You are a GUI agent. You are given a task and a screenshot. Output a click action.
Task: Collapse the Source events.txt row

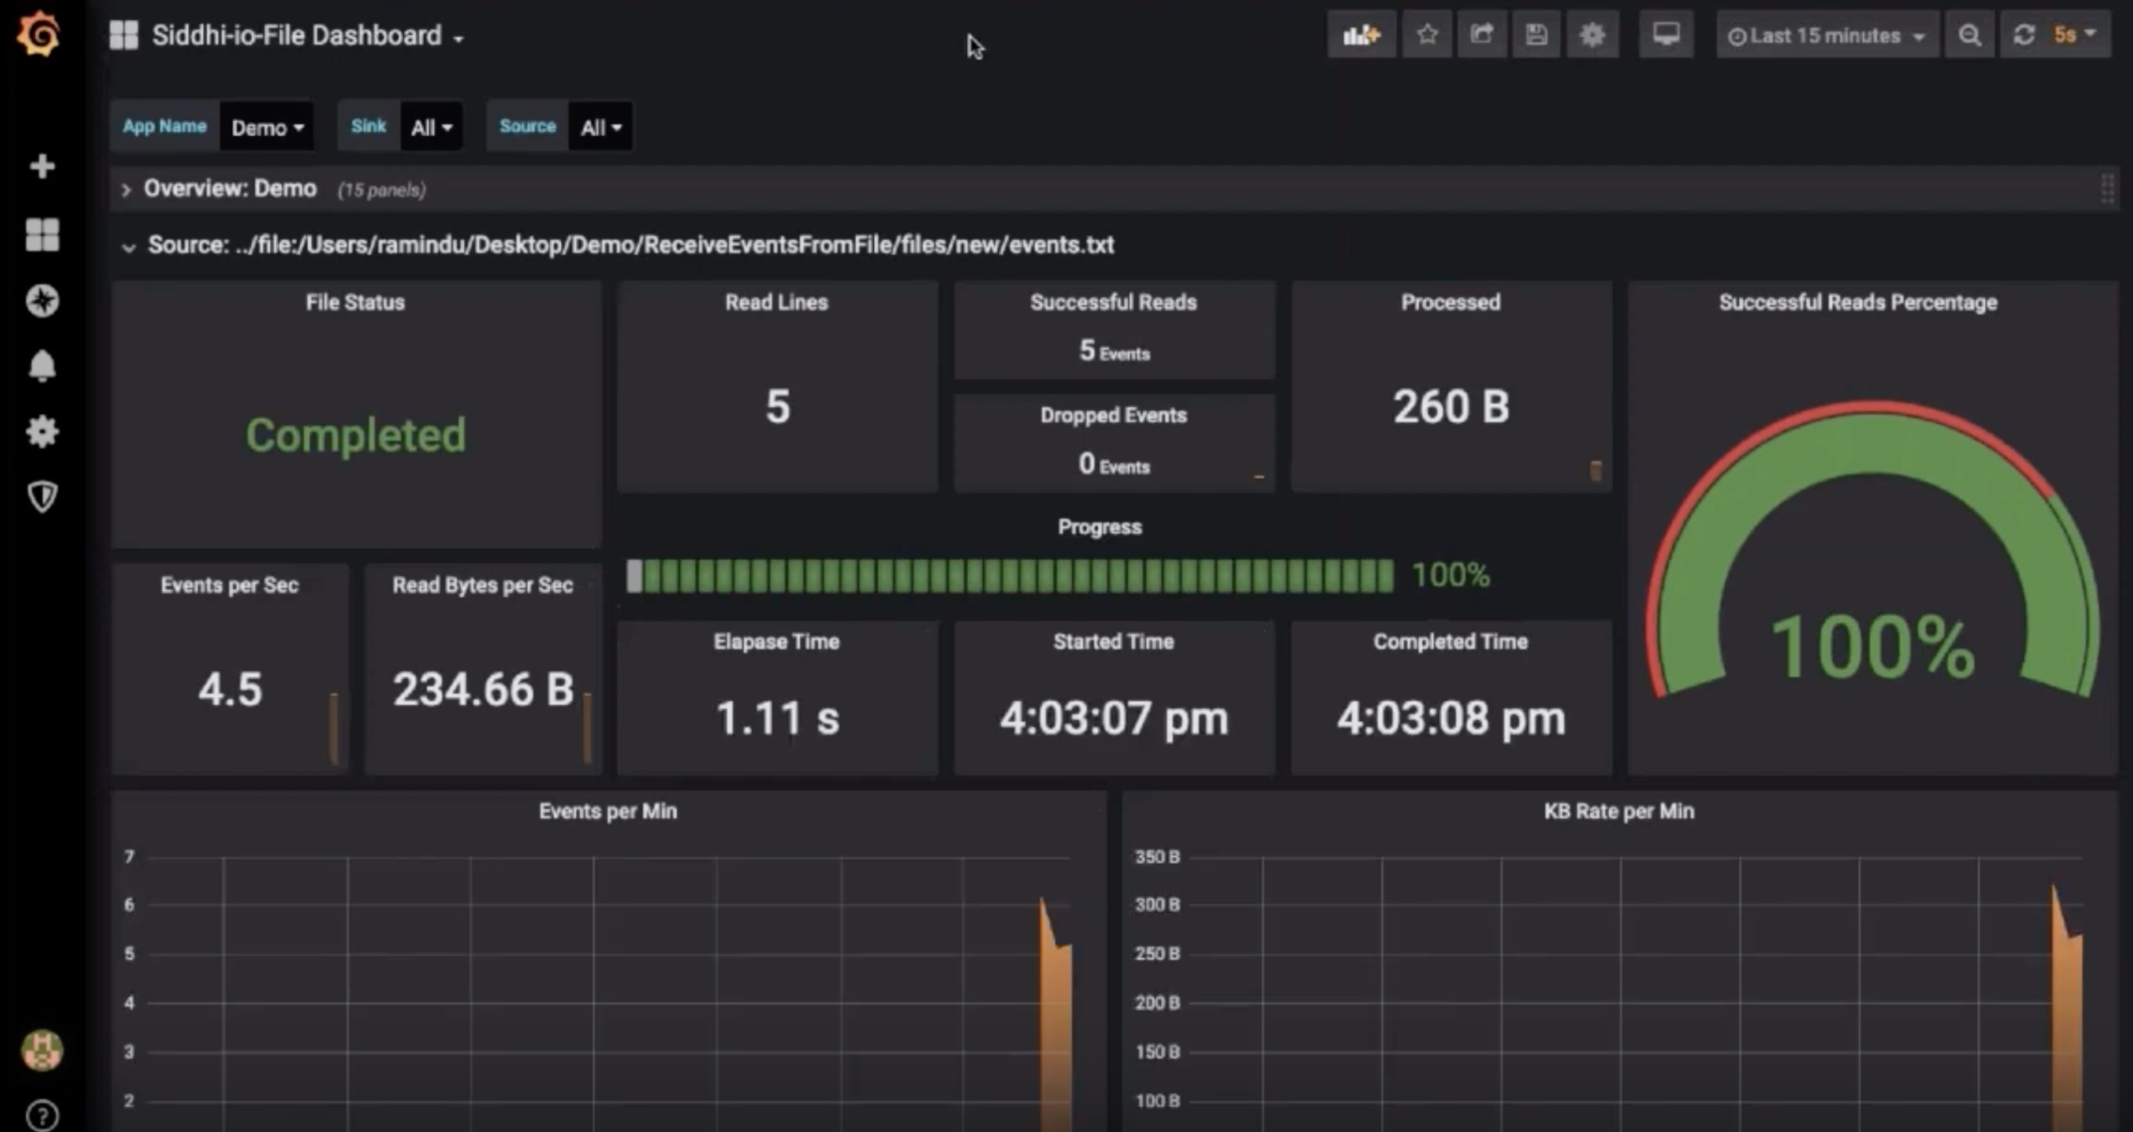point(128,246)
